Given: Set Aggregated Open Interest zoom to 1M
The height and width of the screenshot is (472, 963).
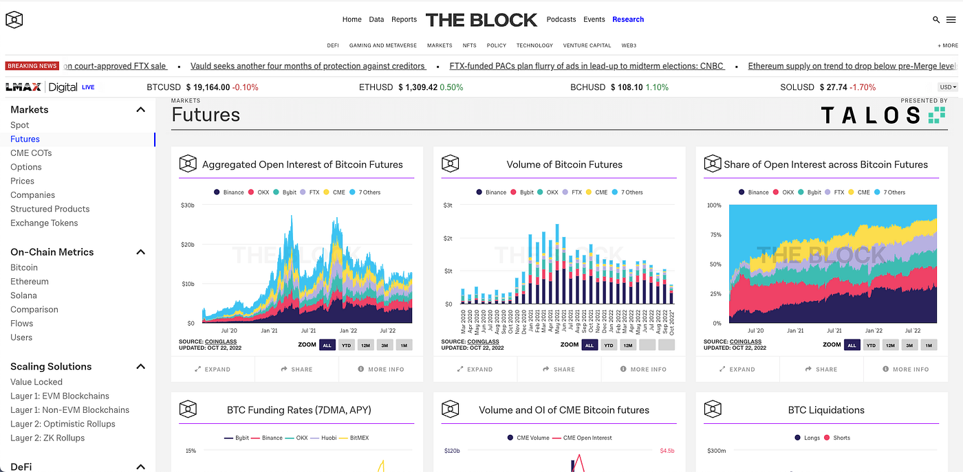Looking at the screenshot, I should pyautogui.click(x=404, y=345).
